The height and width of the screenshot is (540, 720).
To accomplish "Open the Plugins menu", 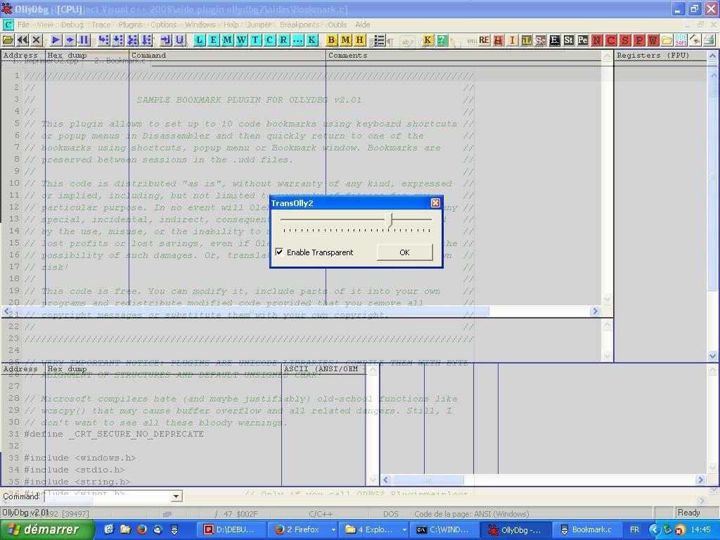I will point(130,25).
